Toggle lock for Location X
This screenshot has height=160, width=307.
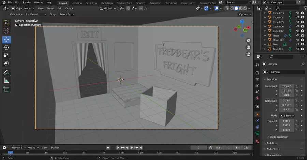click(297, 86)
